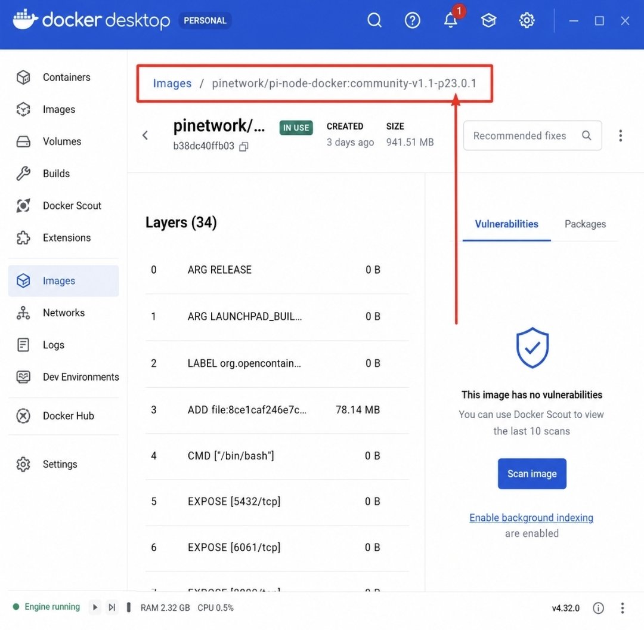Click the 3 days ago created value
This screenshot has height=630, width=644.
pos(350,142)
